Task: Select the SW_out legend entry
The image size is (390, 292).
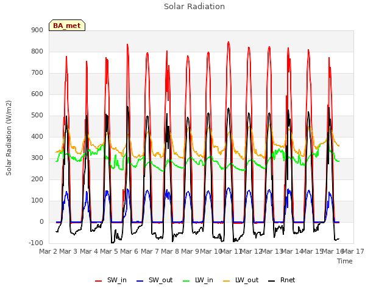Action: 154,280
